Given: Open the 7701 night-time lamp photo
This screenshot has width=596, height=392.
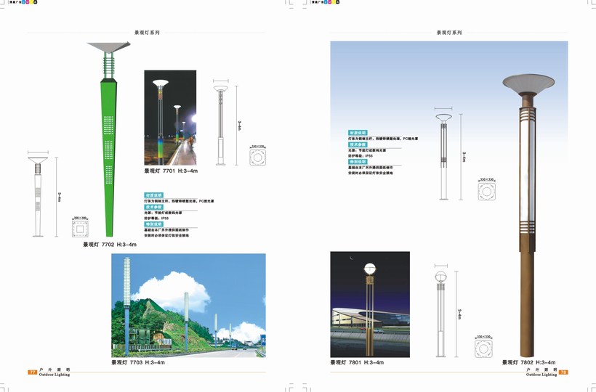Looking at the screenshot, I should point(170,117).
